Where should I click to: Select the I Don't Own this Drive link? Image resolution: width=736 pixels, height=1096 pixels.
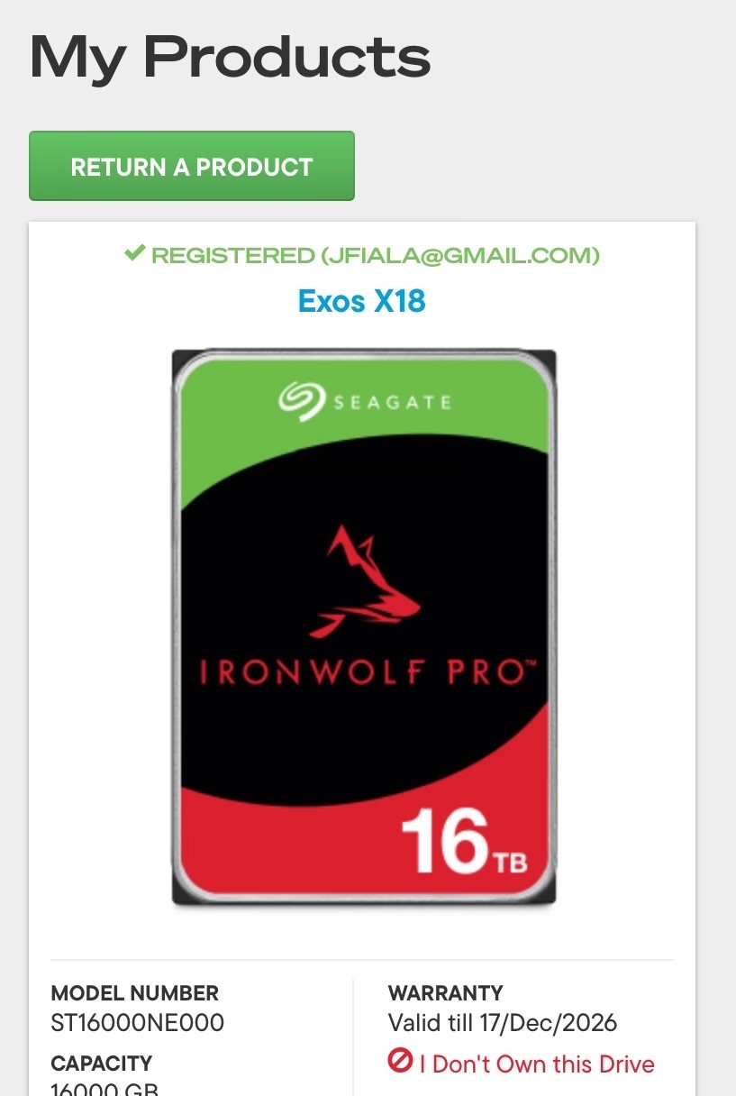537,1064
